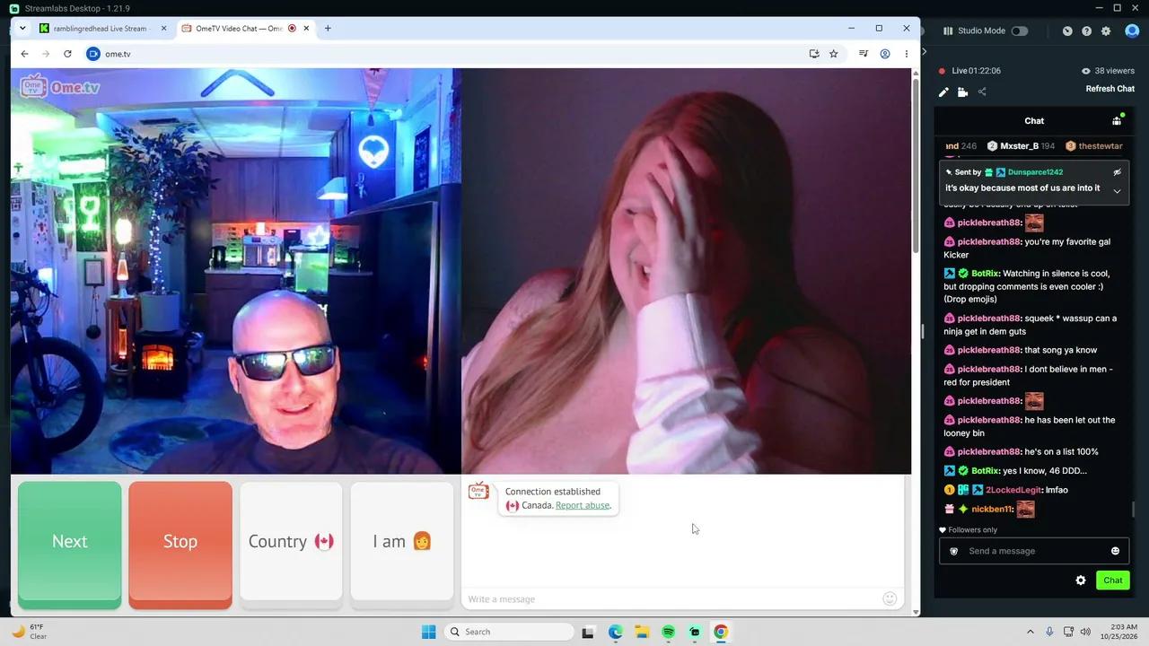Open emoji picker in Twitch chat box
This screenshot has width=1149, height=646.
1116,551
